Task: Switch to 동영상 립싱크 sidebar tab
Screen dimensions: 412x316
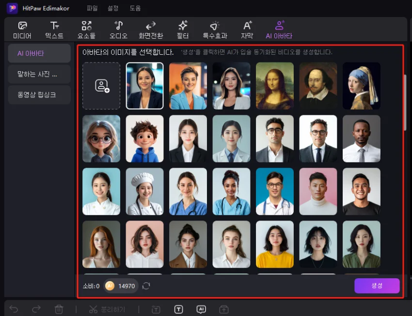Action: 39,95
